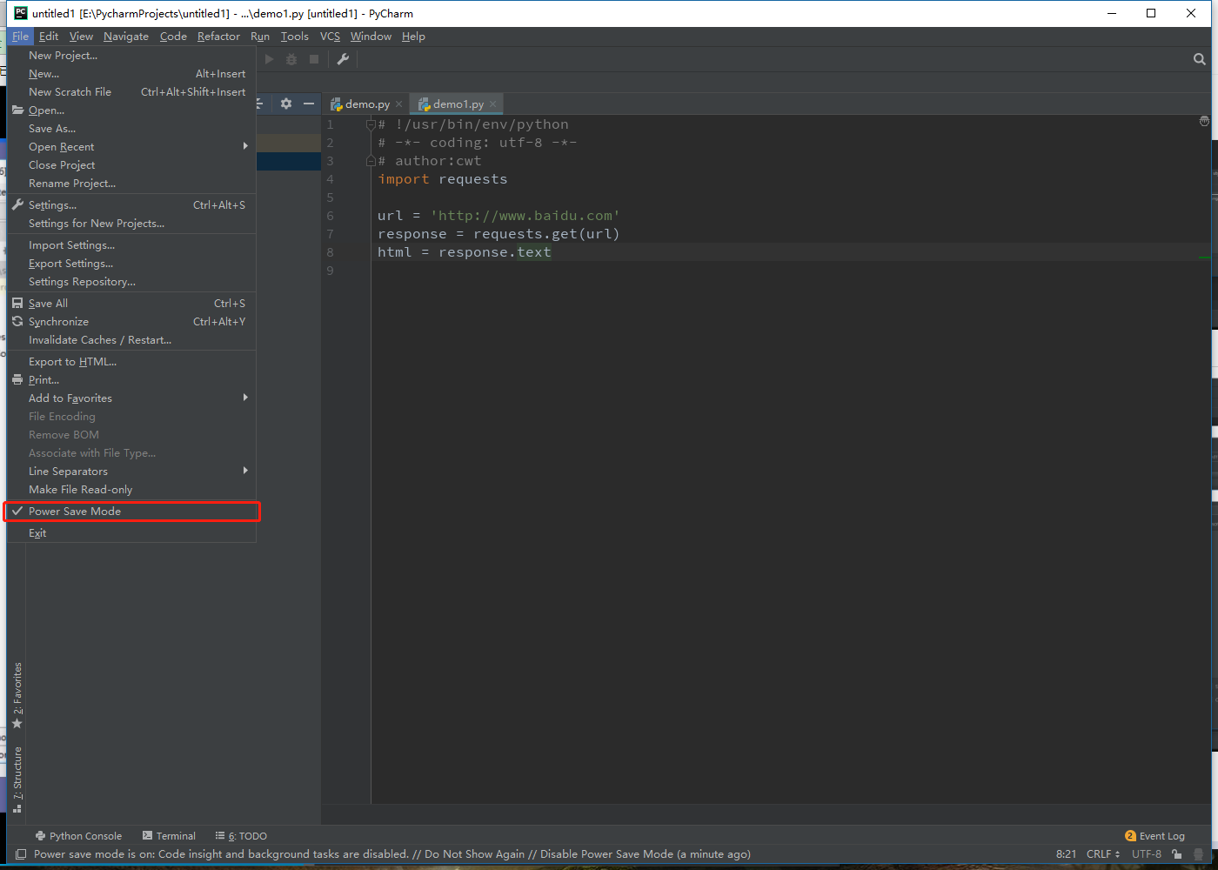The width and height of the screenshot is (1218, 870).
Task: Open the Event Log panel
Action: point(1154,836)
